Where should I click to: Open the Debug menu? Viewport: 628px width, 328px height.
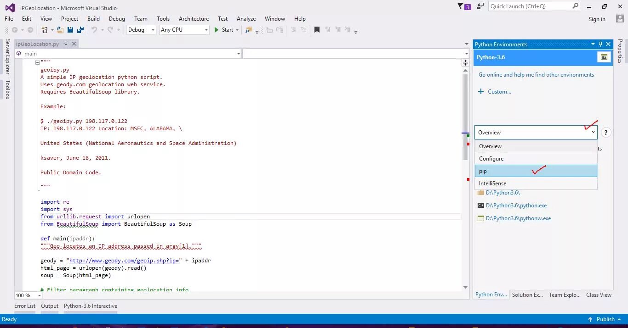coord(117,19)
